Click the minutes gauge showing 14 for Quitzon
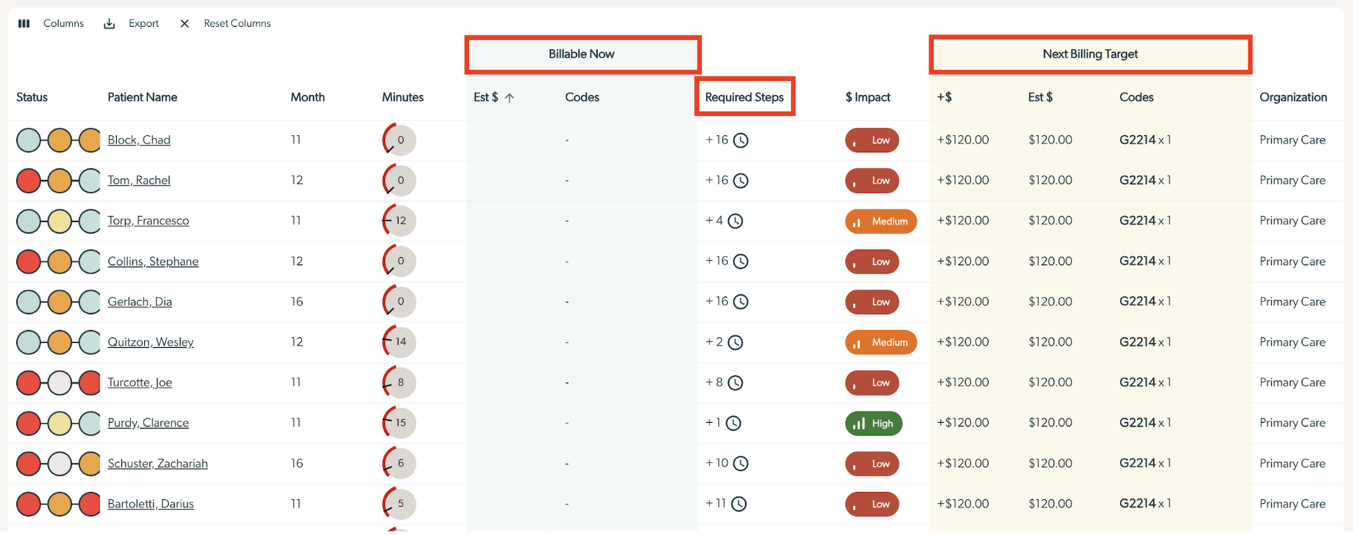The height and width of the screenshot is (535, 1353). click(x=399, y=342)
